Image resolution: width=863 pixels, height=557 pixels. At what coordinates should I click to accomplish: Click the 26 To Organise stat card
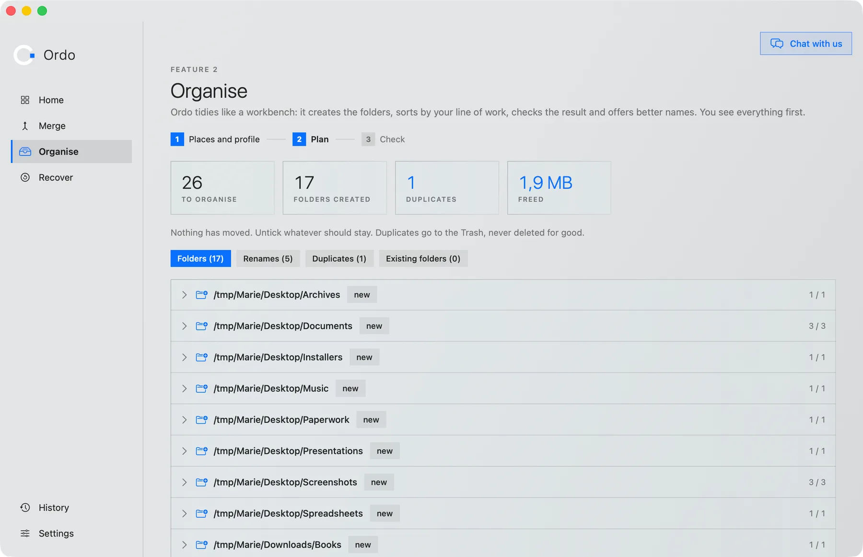coord(222,187)
